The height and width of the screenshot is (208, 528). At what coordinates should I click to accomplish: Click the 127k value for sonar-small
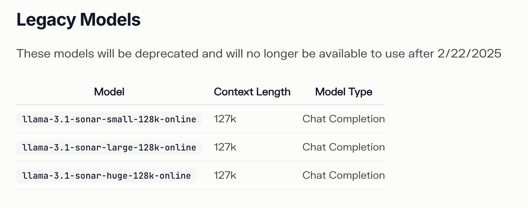tap(225, 119)
